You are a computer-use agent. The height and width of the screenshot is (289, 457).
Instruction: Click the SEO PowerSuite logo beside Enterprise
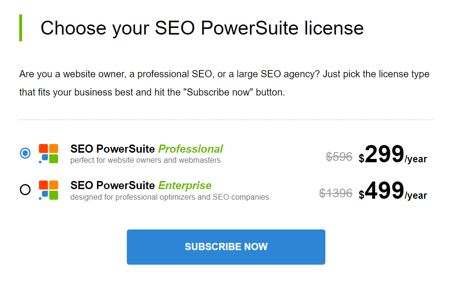tap(49, 190)
